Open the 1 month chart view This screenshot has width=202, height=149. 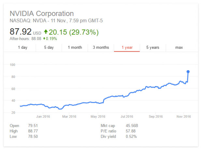(75, 47)
